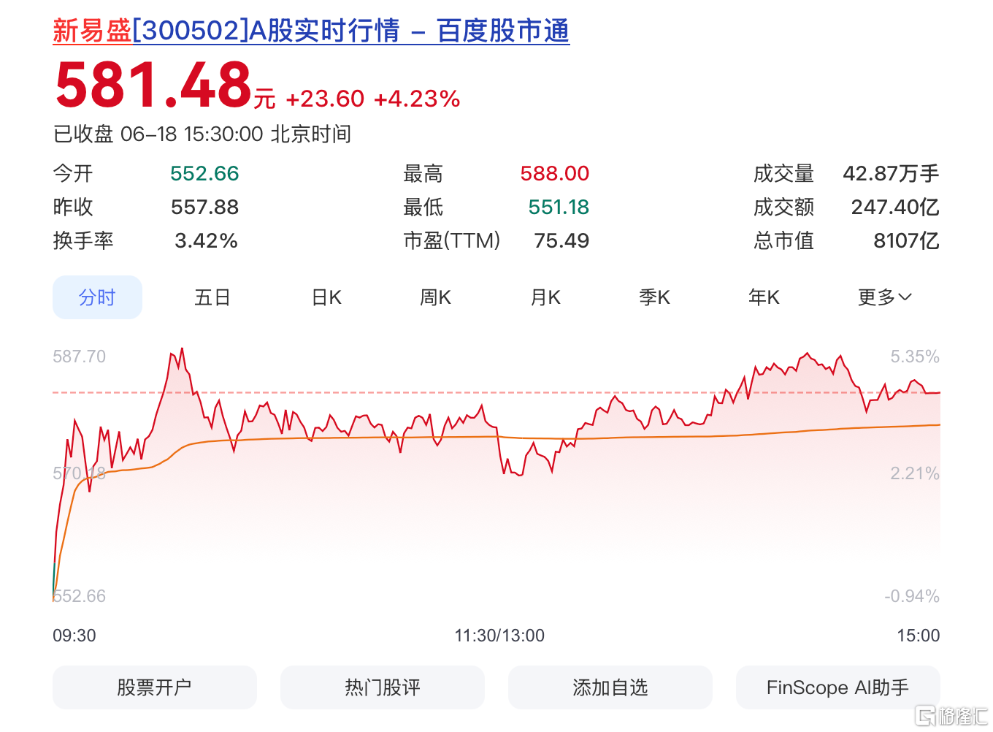The height and width of the screenshot is (732, 993).
Task: Click the change percent +4.23%
Action: (x=417, y=99)
